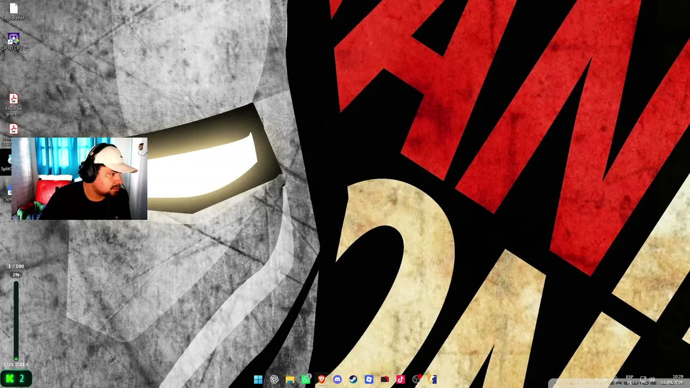Show hidden system tray icons
The image size is (690, 388).
(x=605, y=379)
